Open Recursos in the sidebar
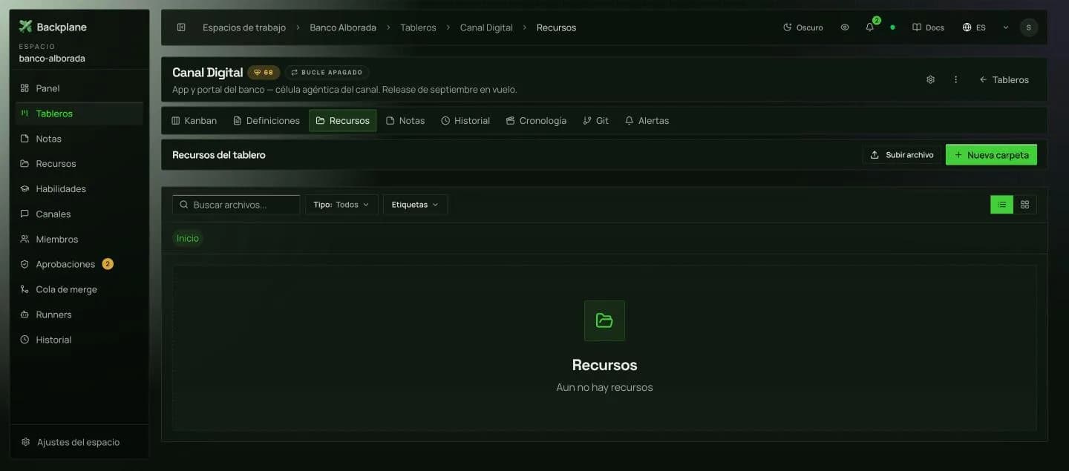Viewport: 1069px width, 471px height. [79, 163]
